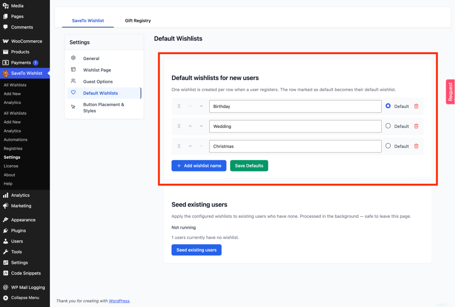Click the Christmas wishlist name field

coord(295,147)
